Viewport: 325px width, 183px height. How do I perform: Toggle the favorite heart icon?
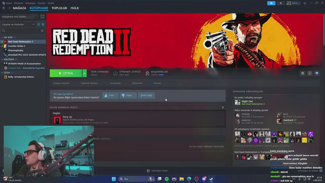click(317, 73)
